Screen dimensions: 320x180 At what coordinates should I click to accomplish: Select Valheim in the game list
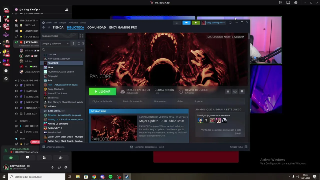point(52,106)
